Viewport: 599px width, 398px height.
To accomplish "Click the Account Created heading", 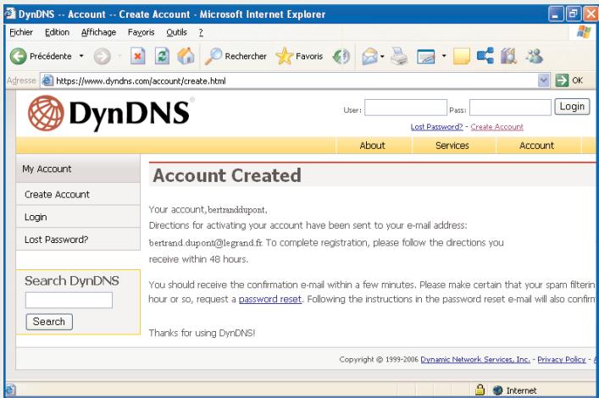I will tap(227, 175).
